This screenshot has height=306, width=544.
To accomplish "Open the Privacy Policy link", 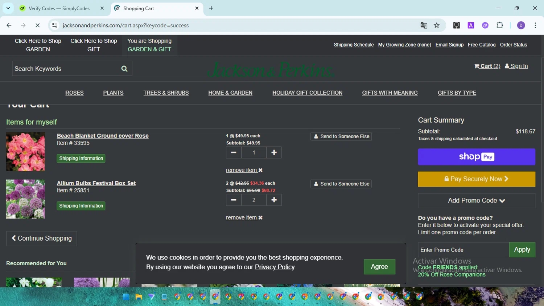I will 275,267.
